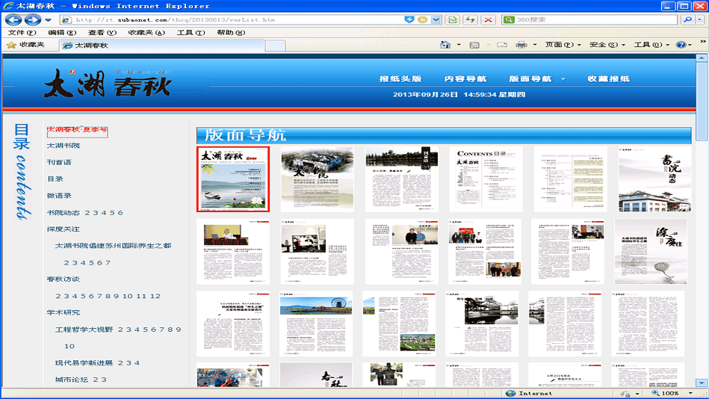Click the Print icon
709x399 pixels.
[521, 45]
